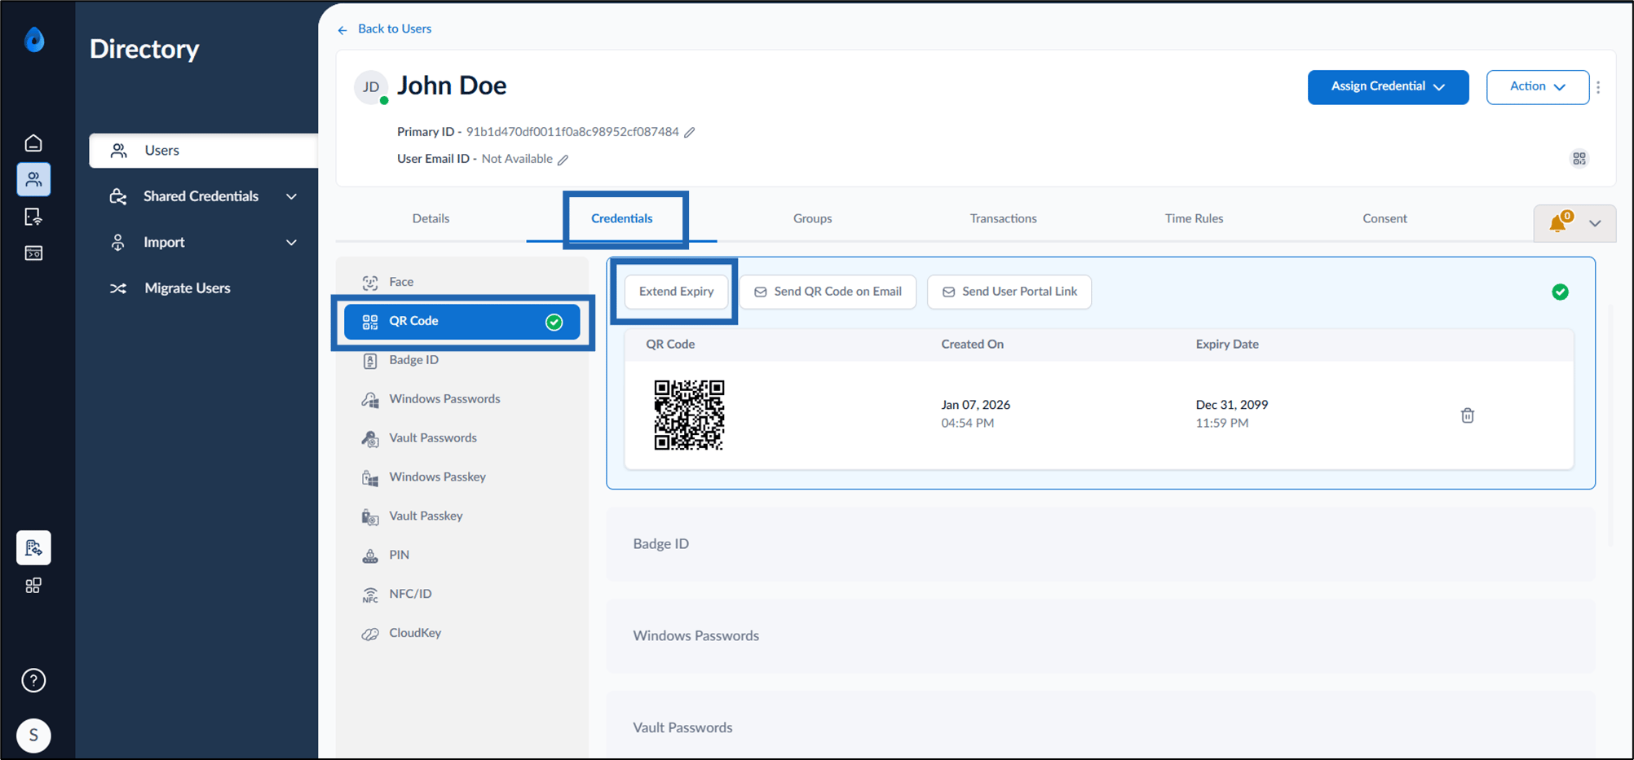Select Windows Passwords credential type
Viewport: 1634px width, 760px height.
point(462,399)
